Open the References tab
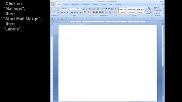 pyautogui.click(x=86, y=5)
